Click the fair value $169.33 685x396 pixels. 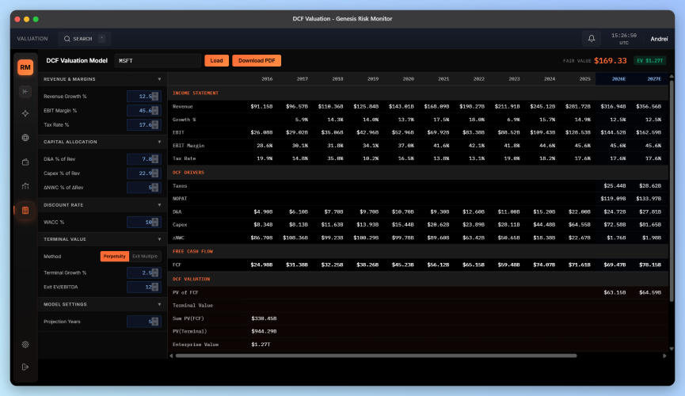(611, 61)
